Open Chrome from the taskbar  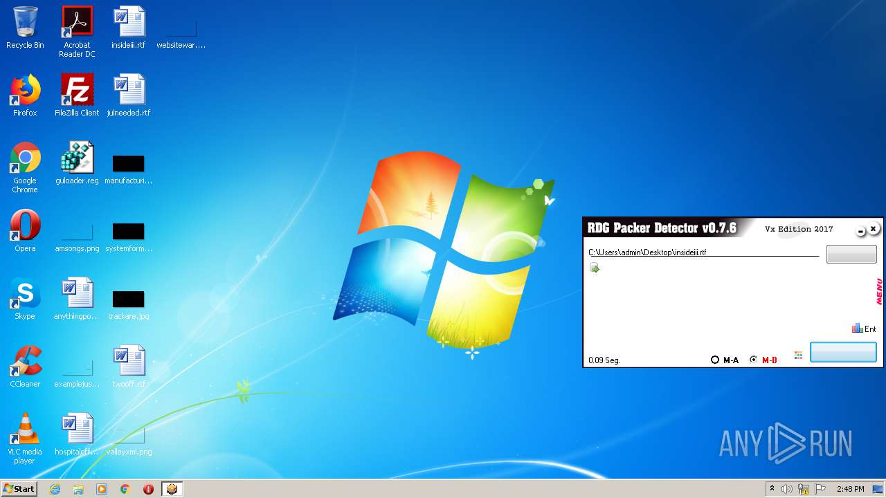[125, 489]
